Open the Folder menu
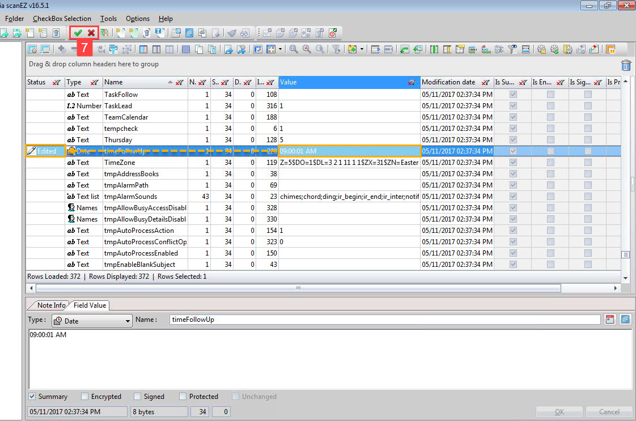 (x=14, y=19)
